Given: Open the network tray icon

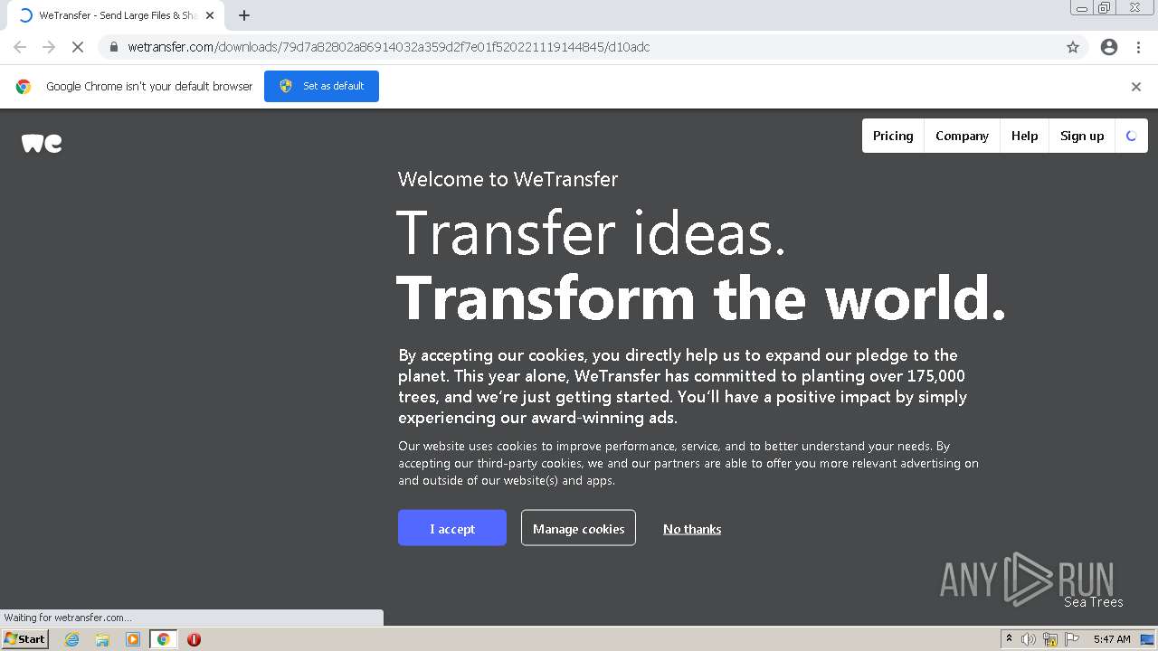Looking at the screenshot, I should [x=1050, y=639].
